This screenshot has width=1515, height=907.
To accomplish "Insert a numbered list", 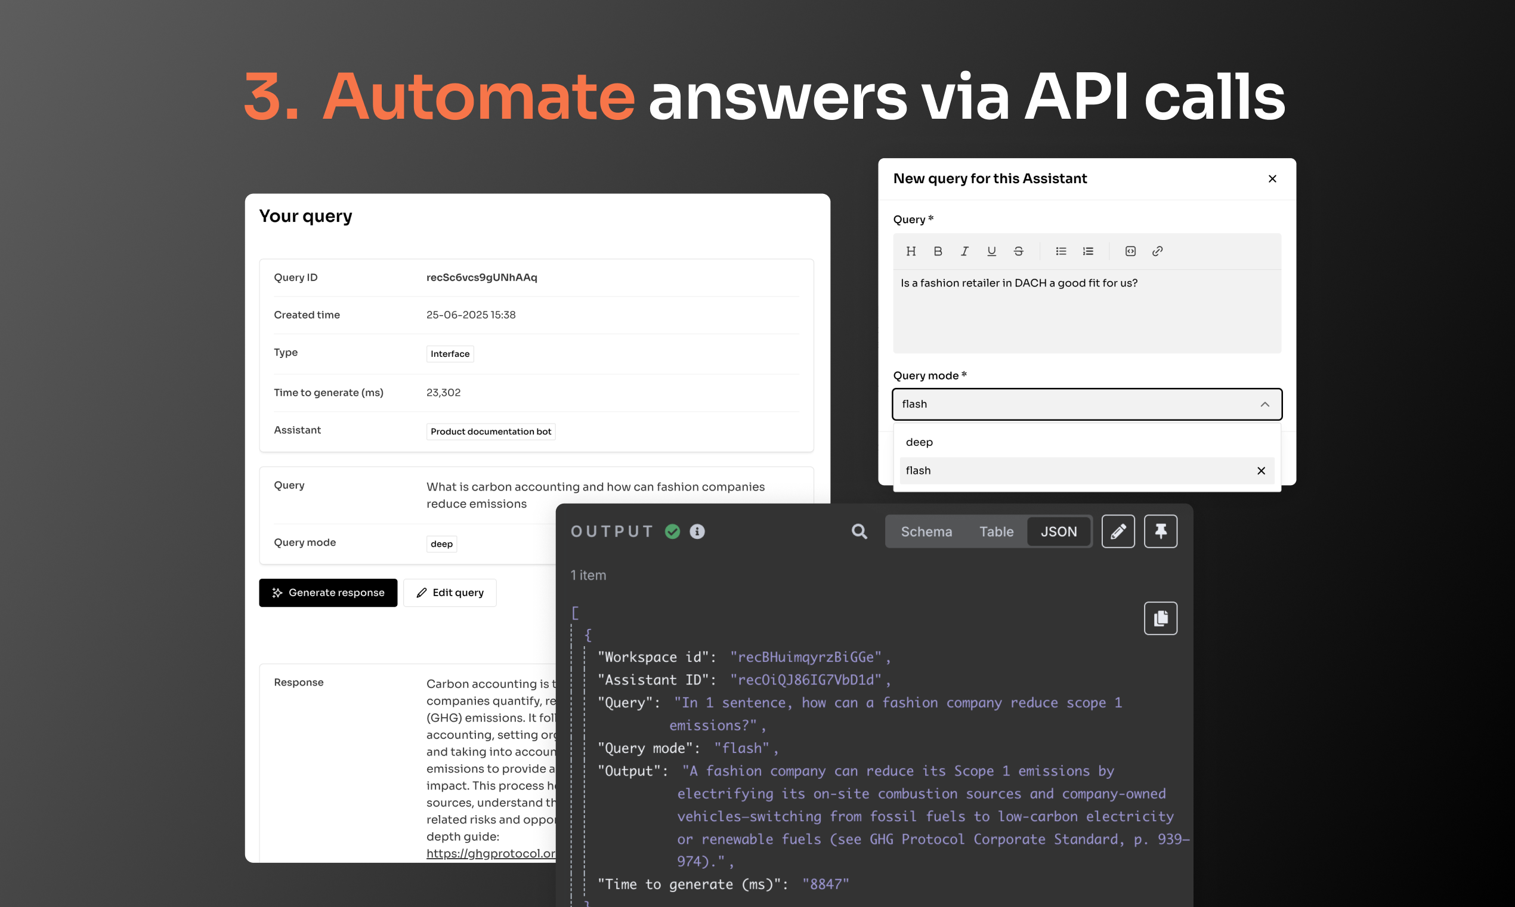I will tap(1088, 251).
